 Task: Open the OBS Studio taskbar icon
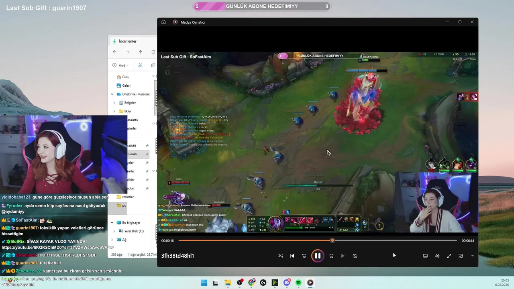240,283
